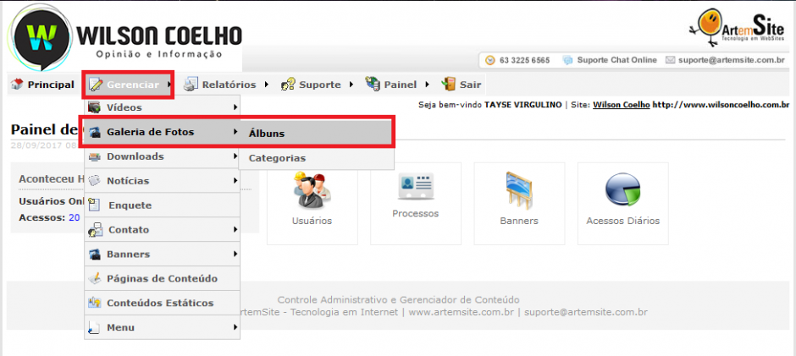Click the Usuários label
Screen dimensions: 796x356
coord(312,221)
